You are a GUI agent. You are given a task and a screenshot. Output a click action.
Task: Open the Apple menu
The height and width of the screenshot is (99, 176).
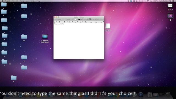click(x=2, y=1)
